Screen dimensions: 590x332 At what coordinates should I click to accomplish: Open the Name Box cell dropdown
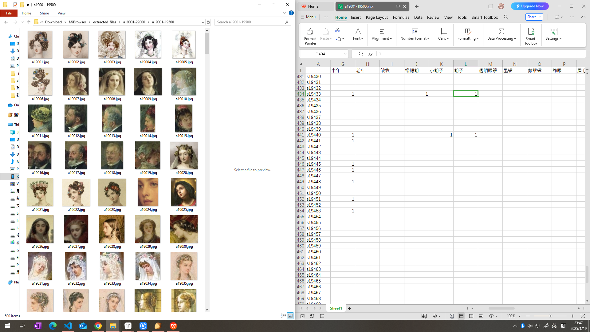(x=345, y=54)
